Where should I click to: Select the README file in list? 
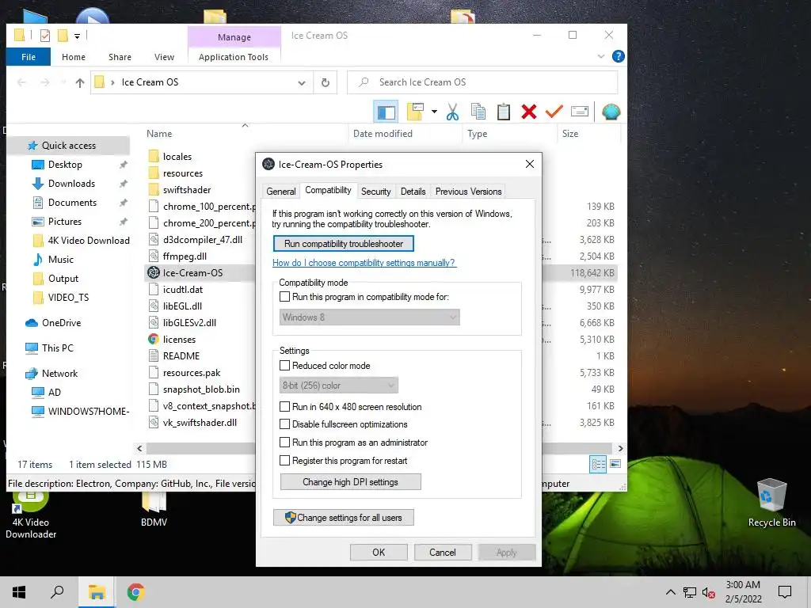(181, 355)
